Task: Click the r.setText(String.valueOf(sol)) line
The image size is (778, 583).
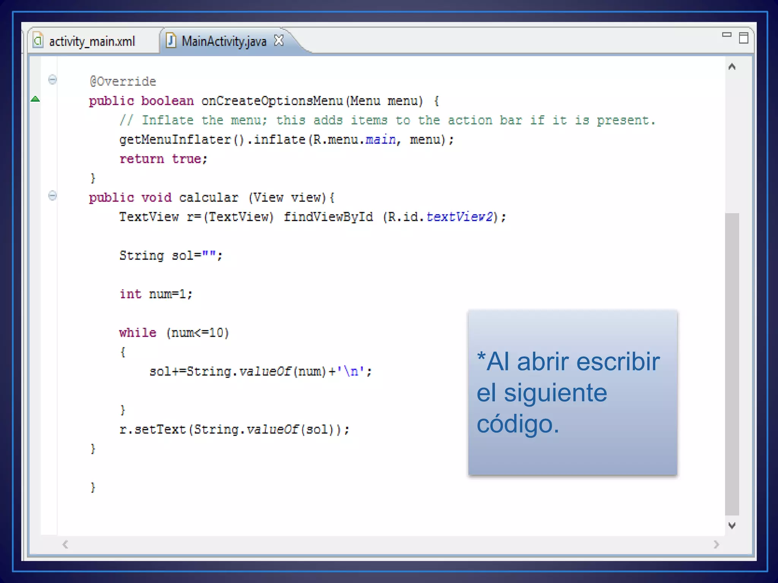Action: [234, 430]
